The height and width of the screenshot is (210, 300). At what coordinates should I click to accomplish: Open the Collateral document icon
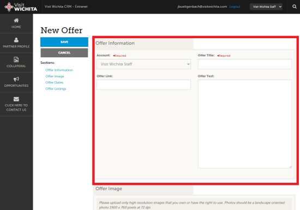(x=16, y=59)
